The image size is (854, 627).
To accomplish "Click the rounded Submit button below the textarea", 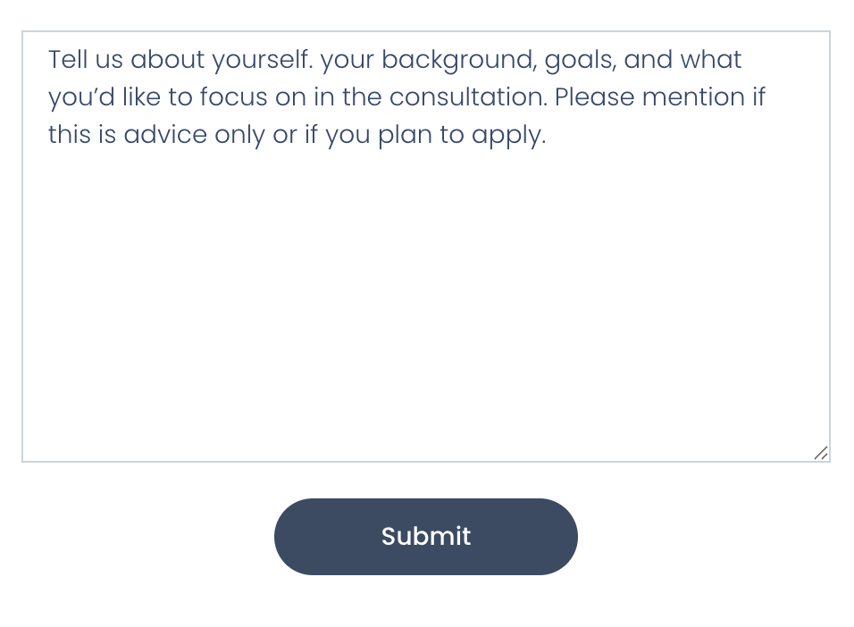I will coord(425,536).
